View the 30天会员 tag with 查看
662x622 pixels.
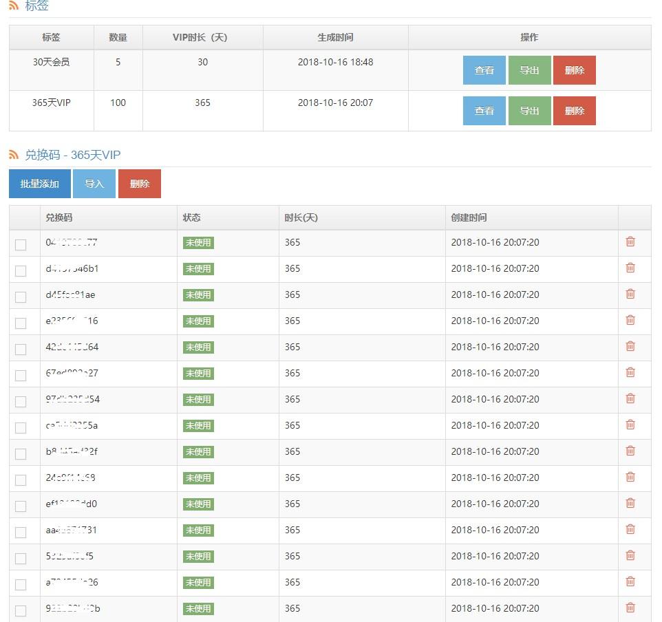(484, 70)
